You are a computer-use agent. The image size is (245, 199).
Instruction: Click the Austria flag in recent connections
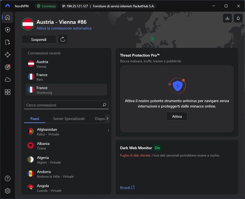point(31,64)
